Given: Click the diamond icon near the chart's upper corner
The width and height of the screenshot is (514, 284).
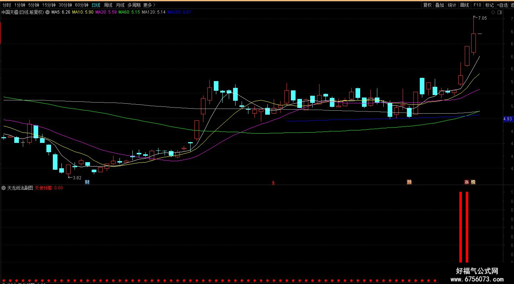Looking at the screenshot, I should 493,12.
